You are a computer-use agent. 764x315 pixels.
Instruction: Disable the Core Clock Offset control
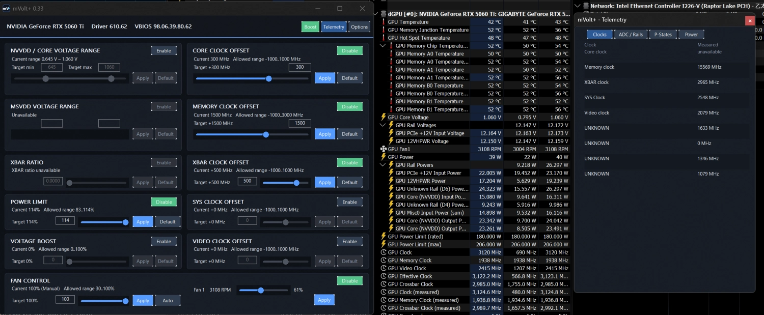click(x=350, y=50)
